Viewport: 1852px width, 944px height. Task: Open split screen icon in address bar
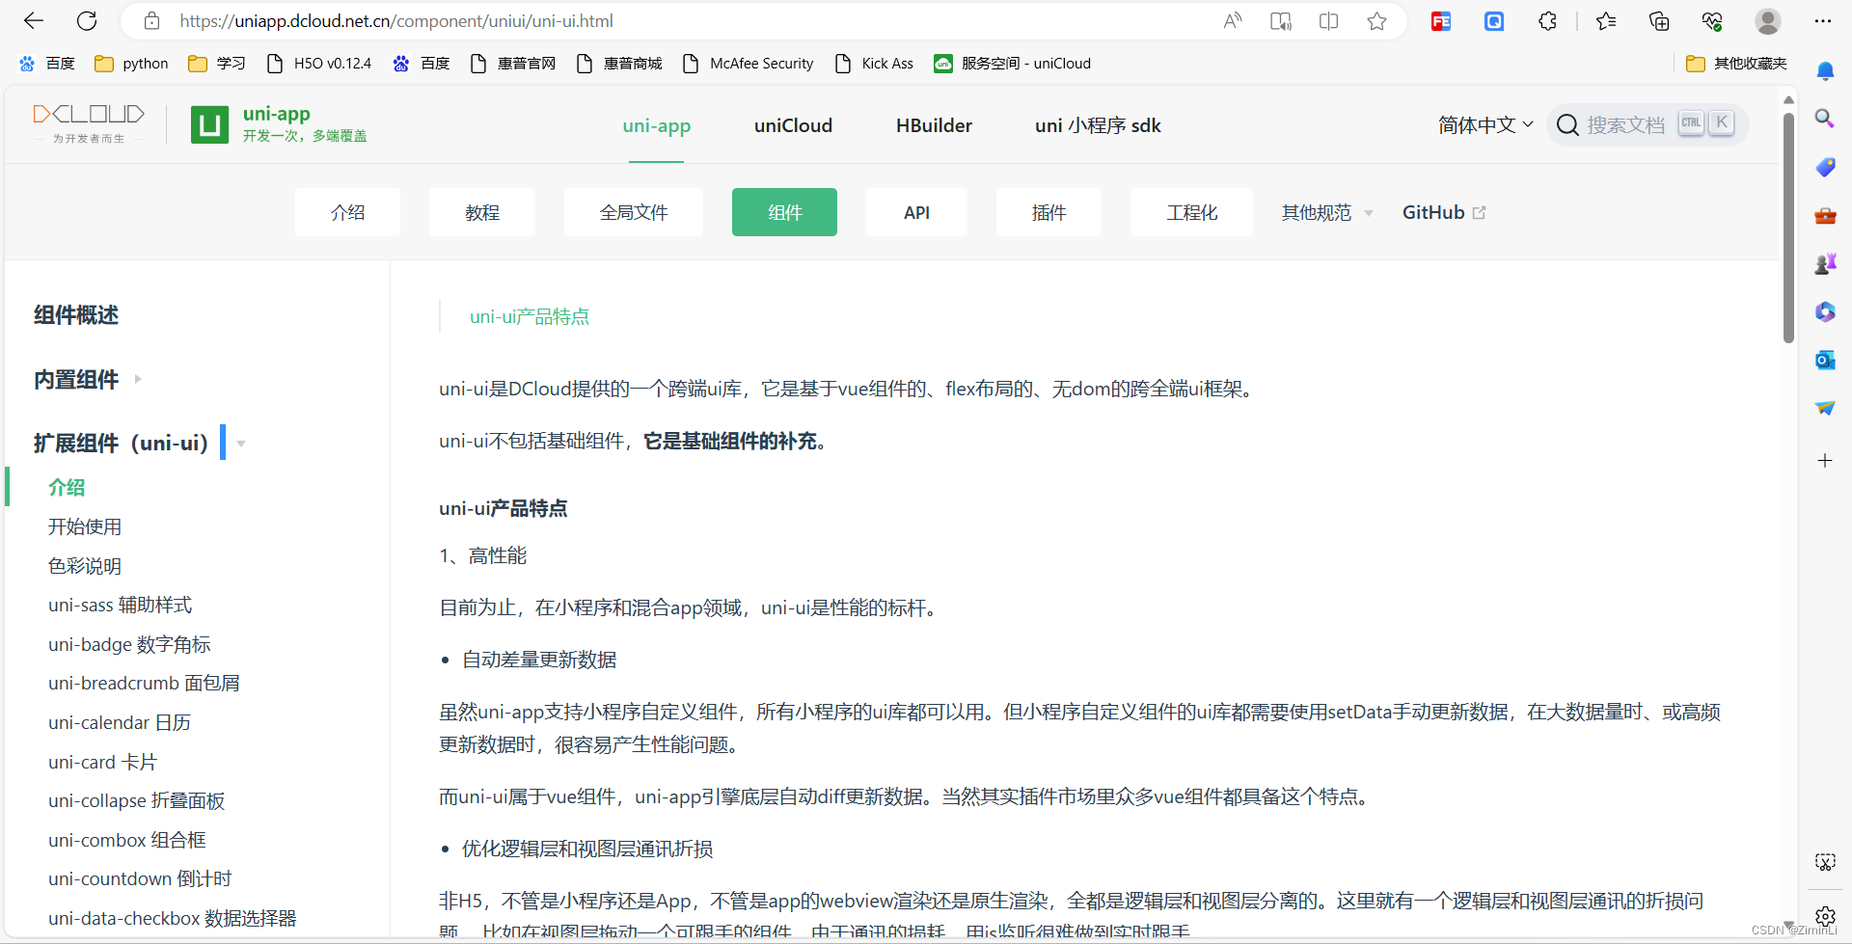pyautogui.click(x=1328, y=21)
